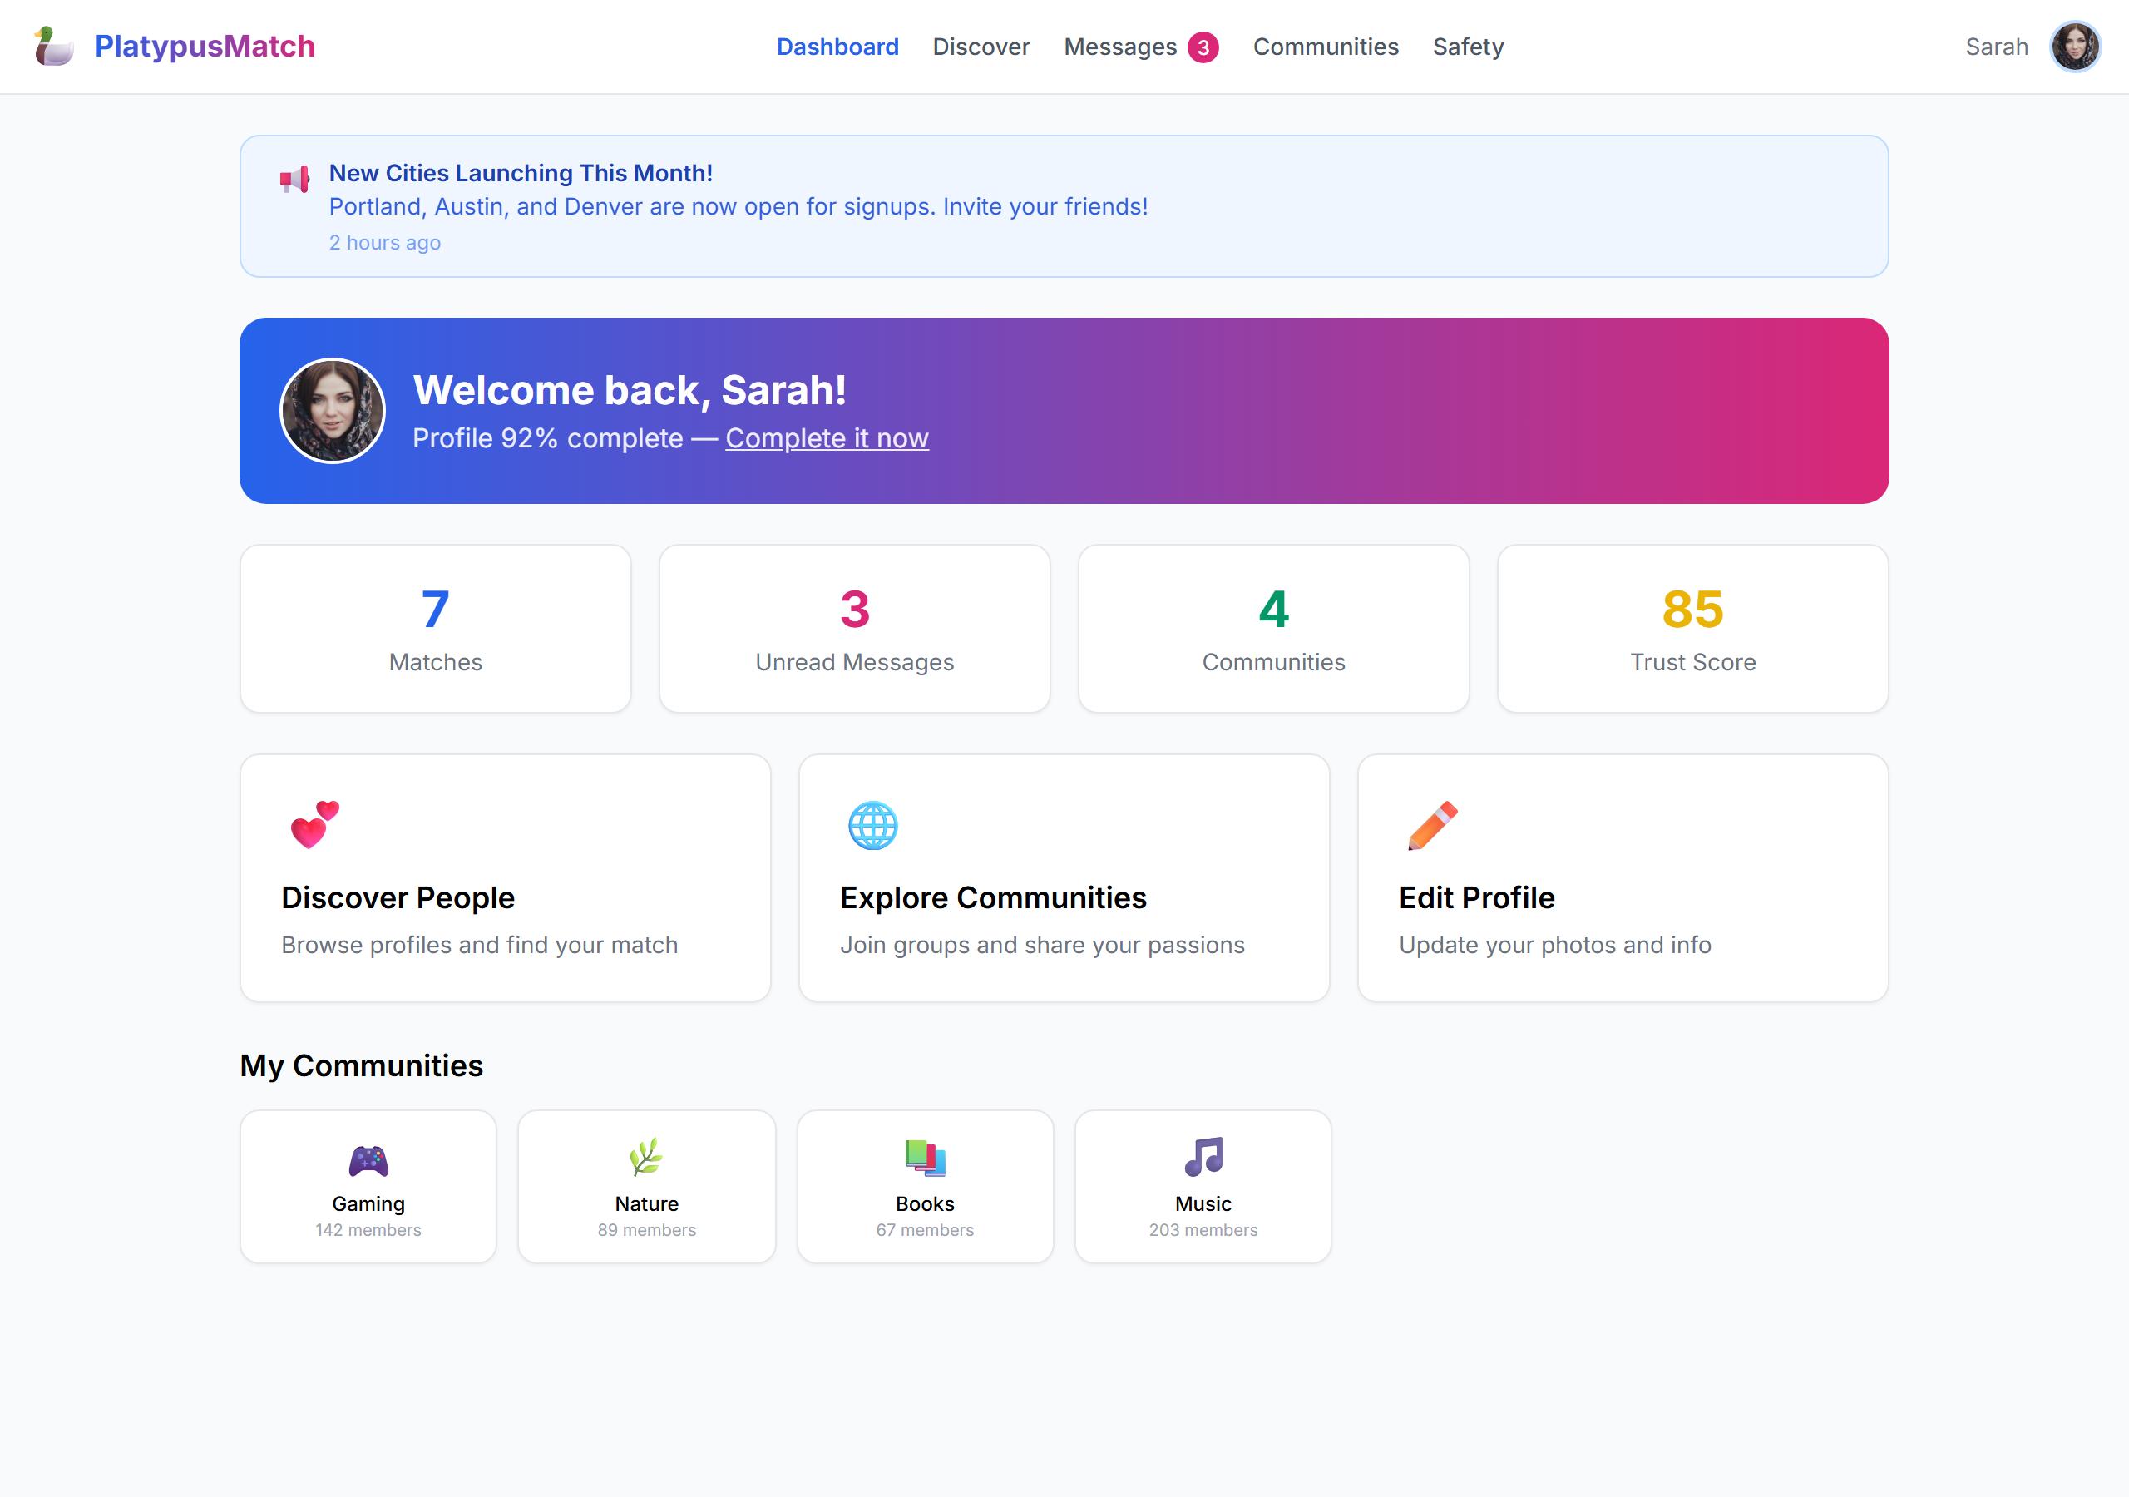
Task: Click the hearts icon on Discover People
Action: pos(314,824)
